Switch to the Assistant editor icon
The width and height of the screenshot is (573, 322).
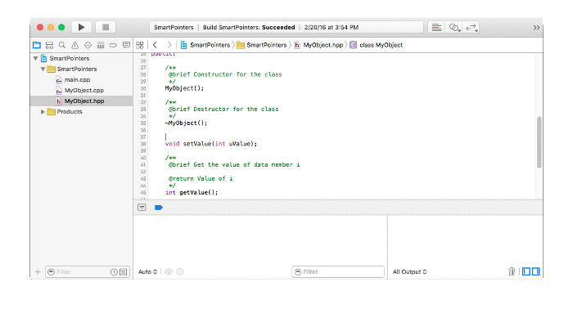pos(453,27)
